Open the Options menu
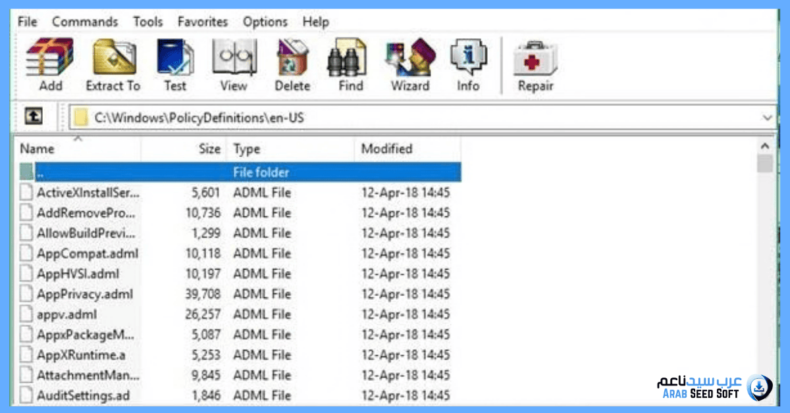This screenshot has height=413, width=790. click(x=266, y=22)
